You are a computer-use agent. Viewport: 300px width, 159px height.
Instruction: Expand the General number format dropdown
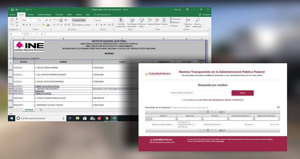(113, 20)
